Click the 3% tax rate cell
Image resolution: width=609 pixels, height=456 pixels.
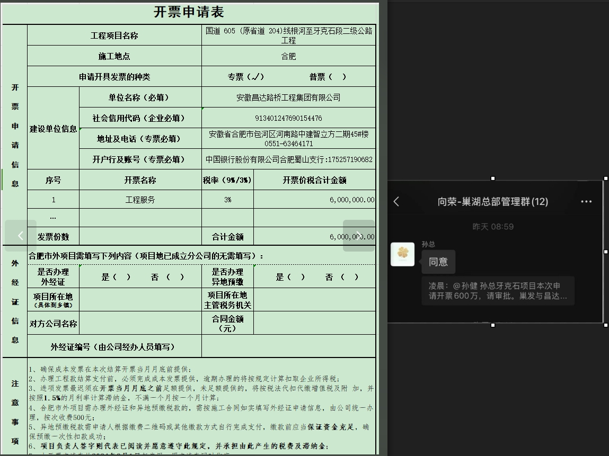click(x=227, y=200)
